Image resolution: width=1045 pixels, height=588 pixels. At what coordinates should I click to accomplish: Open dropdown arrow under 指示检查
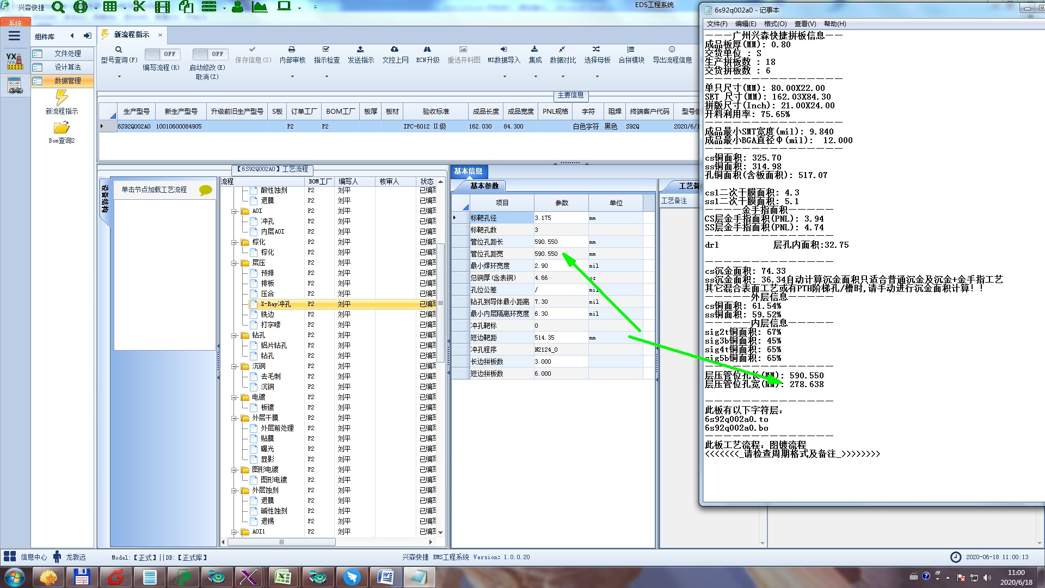(327, 77)
